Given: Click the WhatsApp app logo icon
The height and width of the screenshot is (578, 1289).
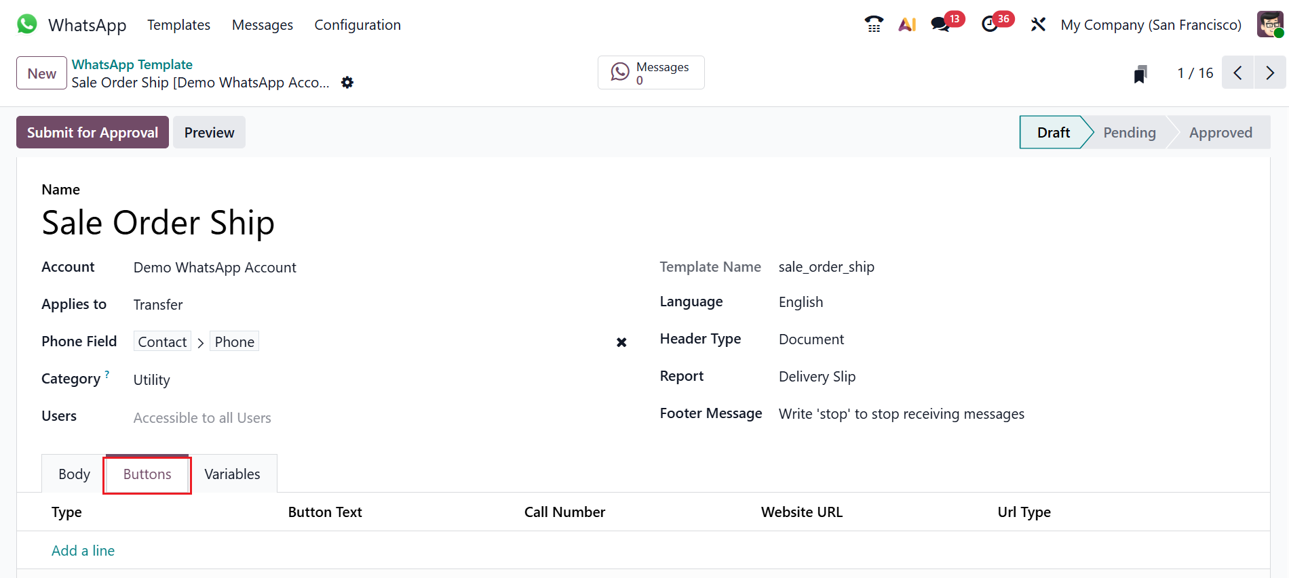Looking at the screenshot, I should pos(27,24).
